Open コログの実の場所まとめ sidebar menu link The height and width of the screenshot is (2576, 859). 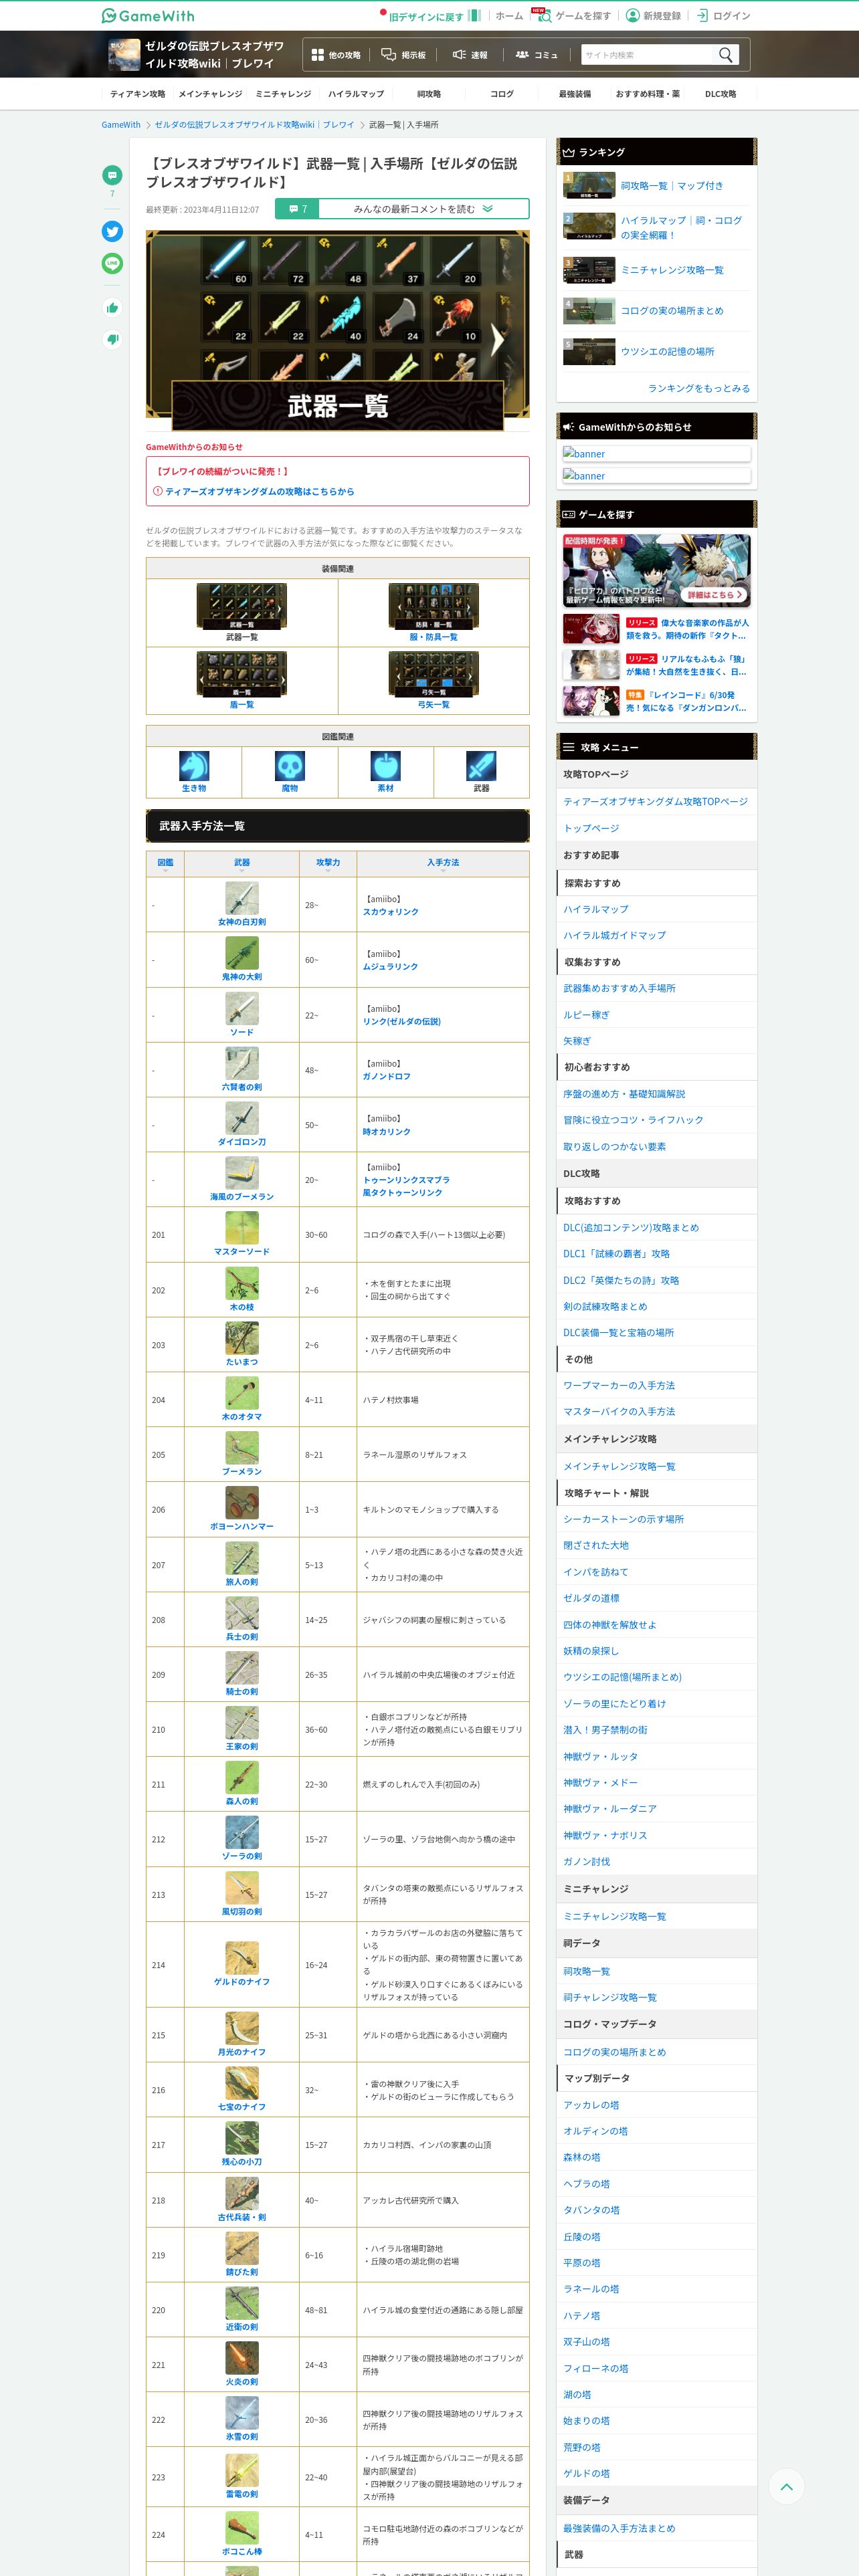[614, 2052]
